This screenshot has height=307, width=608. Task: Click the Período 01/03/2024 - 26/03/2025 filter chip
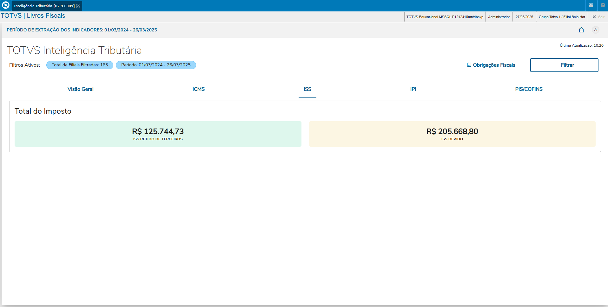tap(156, 65)
